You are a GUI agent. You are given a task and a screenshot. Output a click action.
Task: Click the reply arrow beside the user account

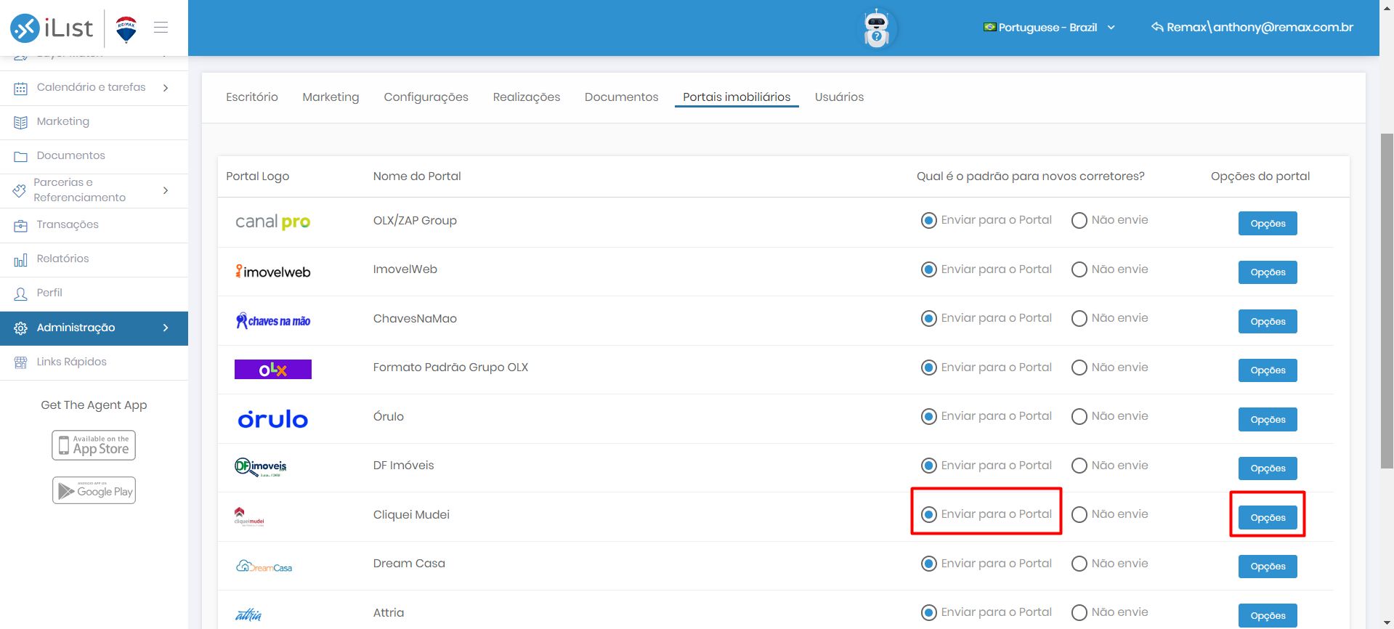pos(1157,27)
